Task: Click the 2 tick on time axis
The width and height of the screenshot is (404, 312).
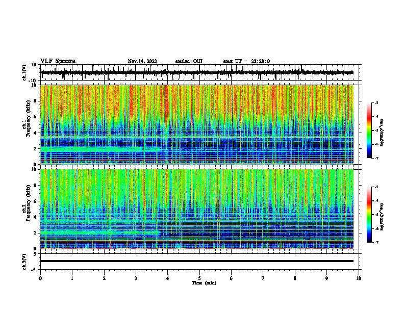Action: [104, 278]
